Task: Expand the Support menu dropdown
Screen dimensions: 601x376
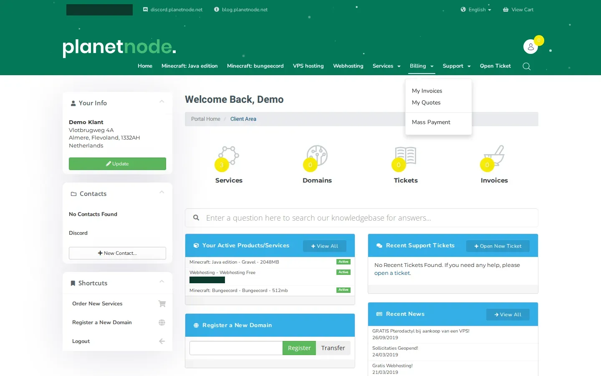Action: (457, 66)
